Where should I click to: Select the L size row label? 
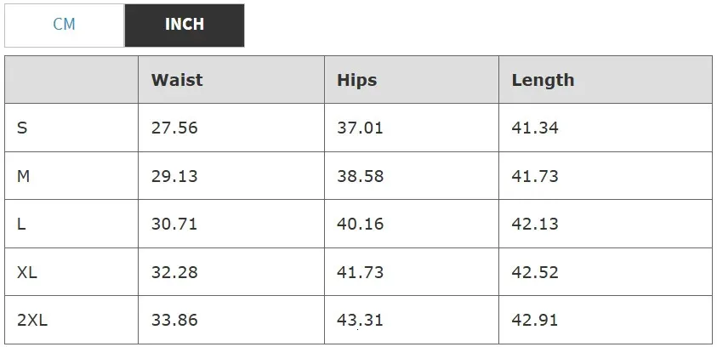[x=21, y=225]
